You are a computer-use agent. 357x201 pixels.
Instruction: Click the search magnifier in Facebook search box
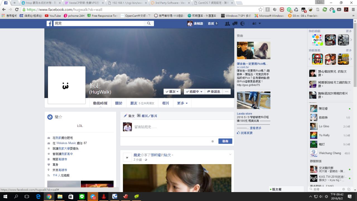[x=149, y=23]
